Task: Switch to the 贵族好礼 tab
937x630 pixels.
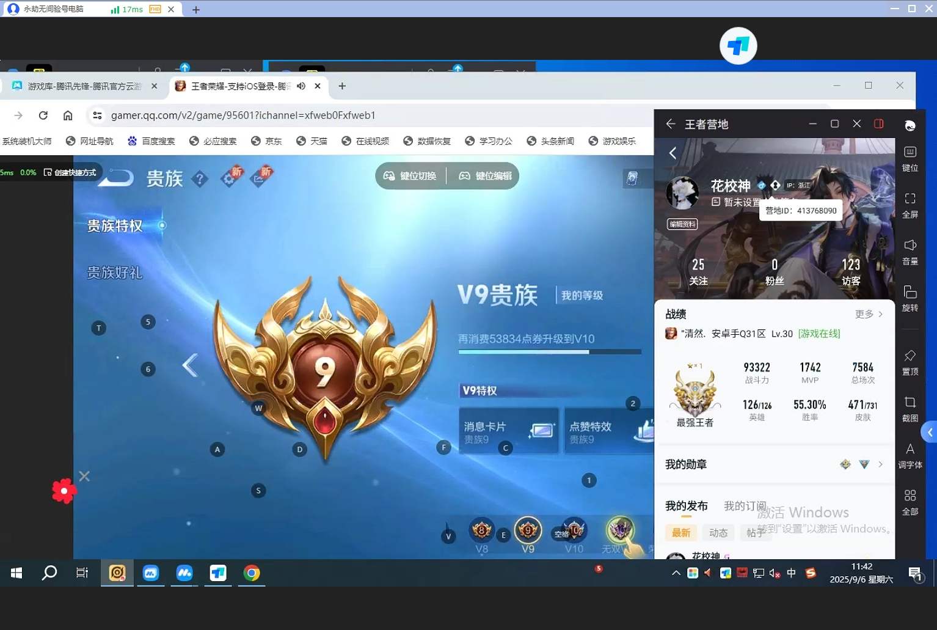Action: (115, 273)
